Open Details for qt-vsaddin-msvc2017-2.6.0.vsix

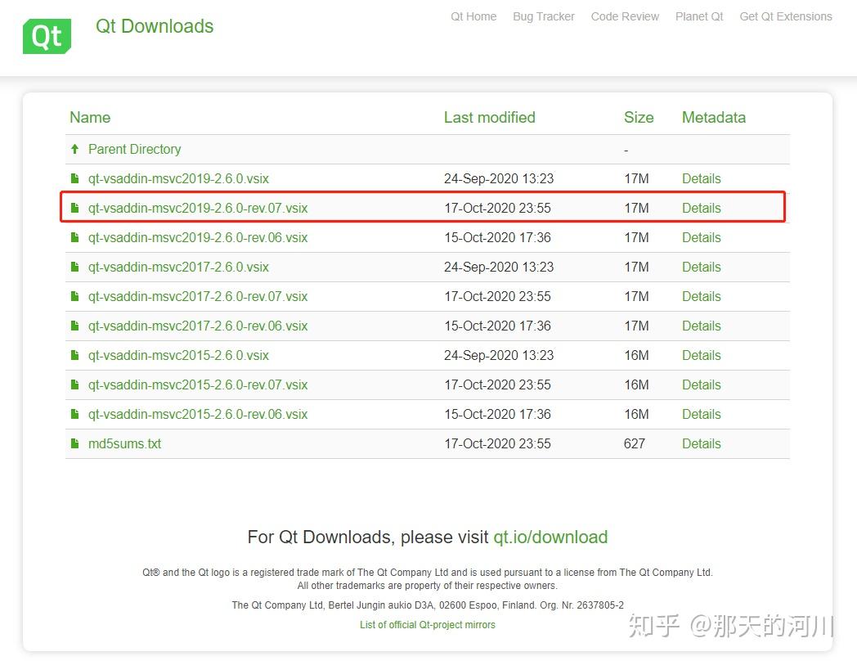[701, 267]
